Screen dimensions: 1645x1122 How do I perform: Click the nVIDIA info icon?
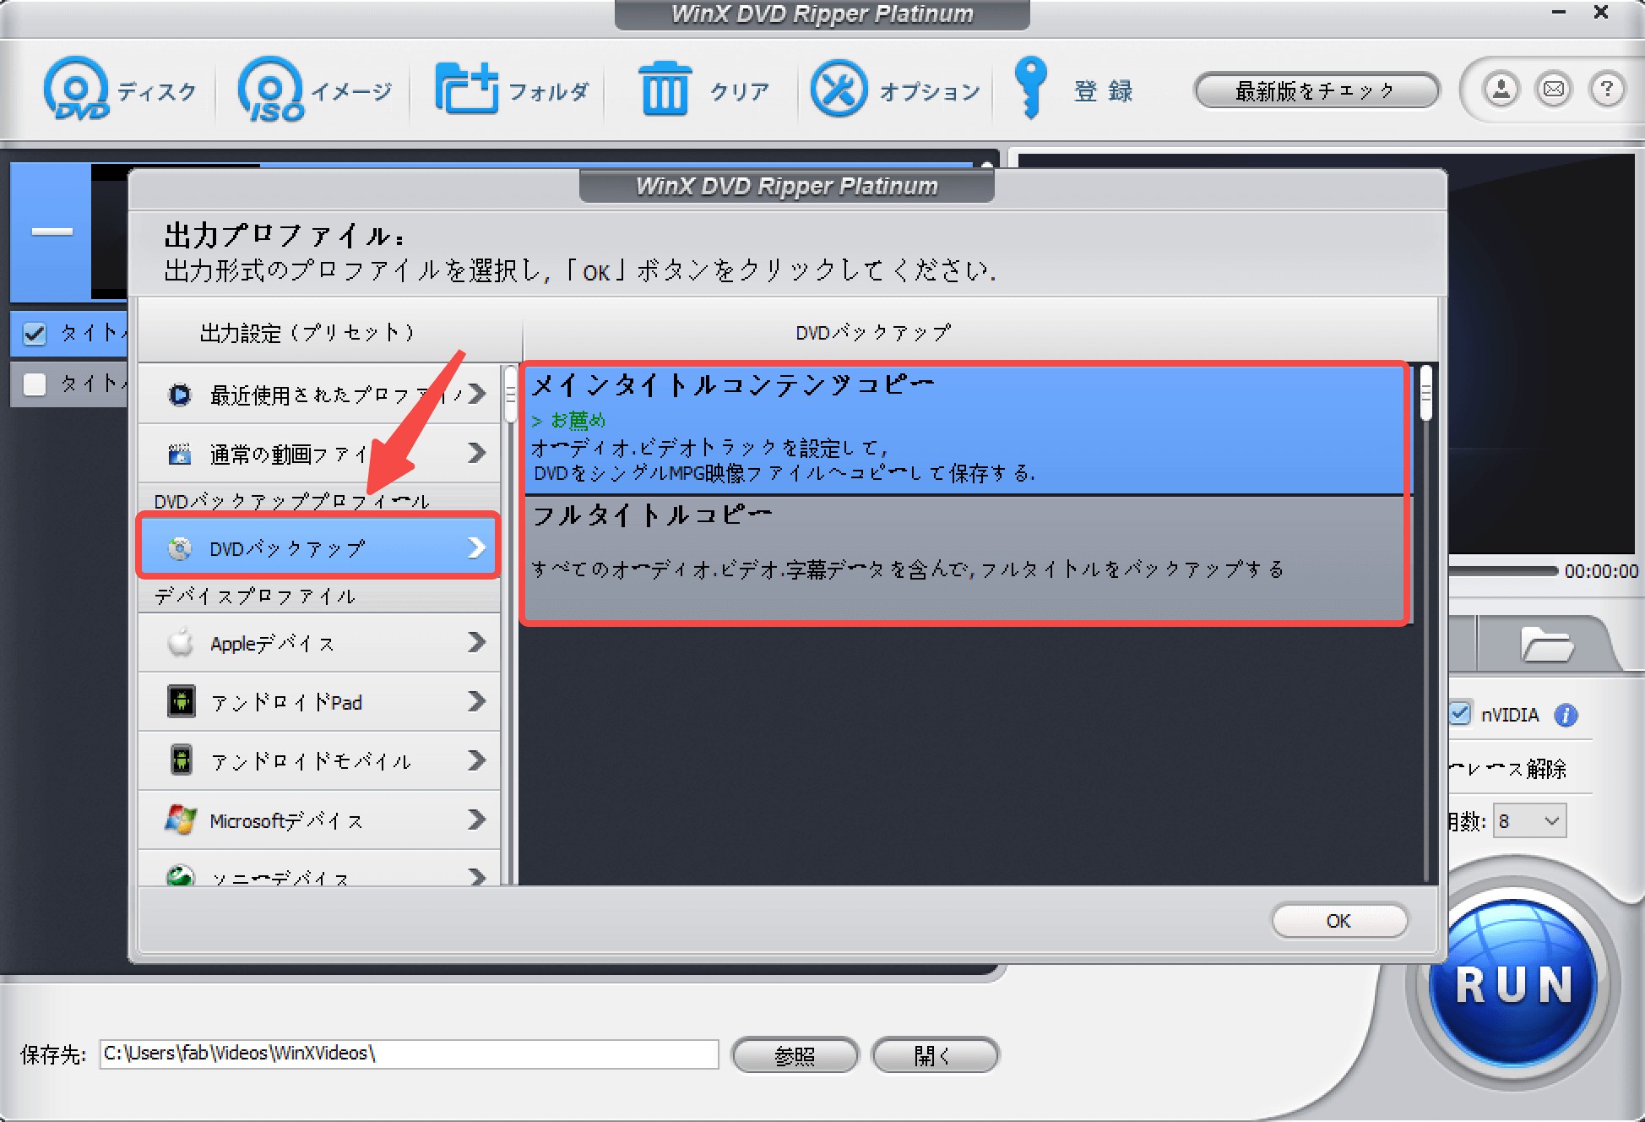[1566, 716]
